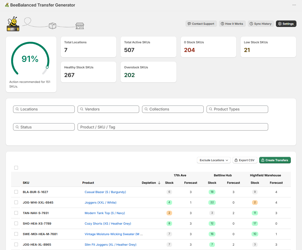Open the Joggers (XXL / White) product link
Viewport: 302px width, 250px height.
(100, 203)
